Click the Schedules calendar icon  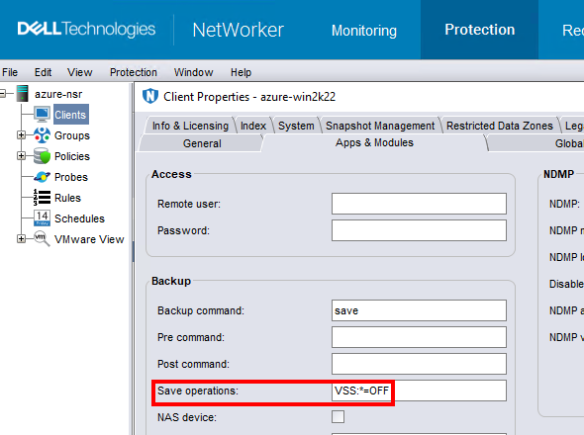(42, 218)
